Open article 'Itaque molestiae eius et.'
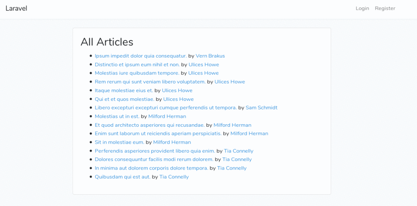This screenshot has height=206, width=417. coord(124,90)
